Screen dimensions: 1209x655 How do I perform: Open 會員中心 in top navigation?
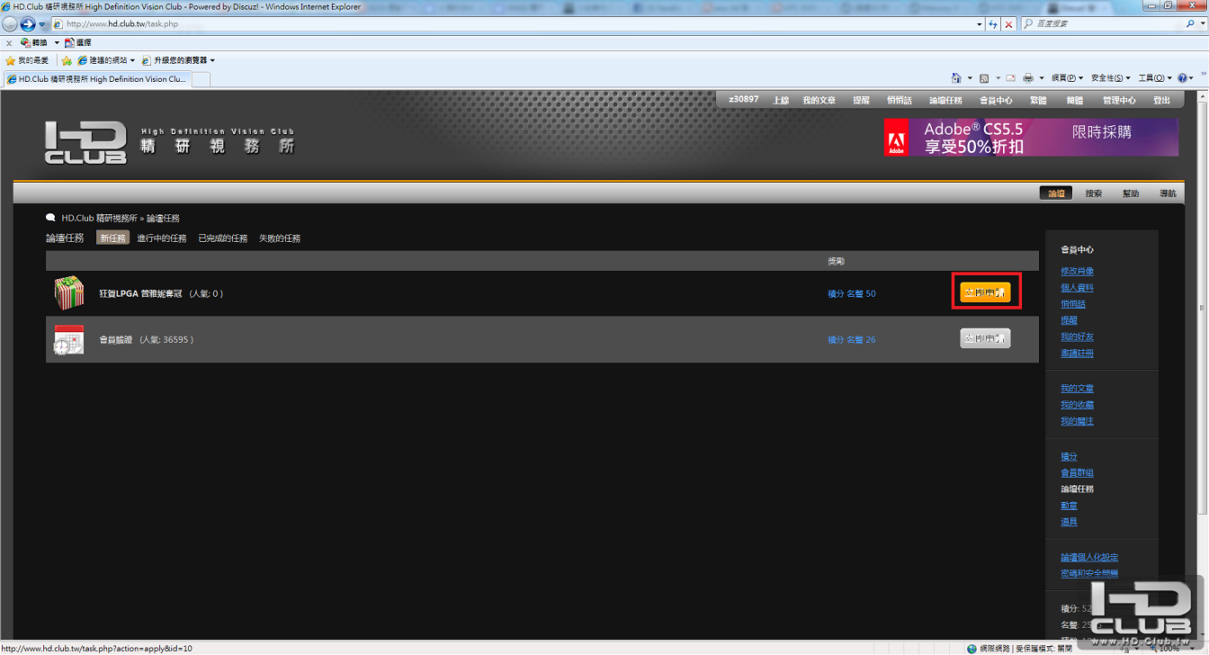click(x=996, y=100)
